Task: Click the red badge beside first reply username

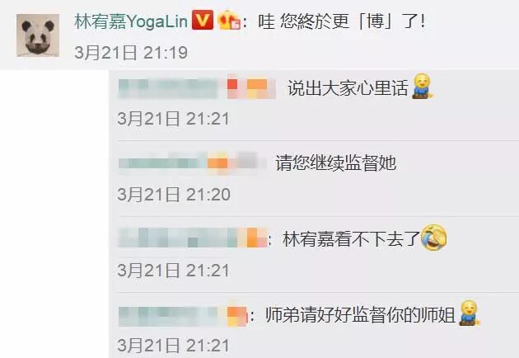Action: (x=233, y=86)
